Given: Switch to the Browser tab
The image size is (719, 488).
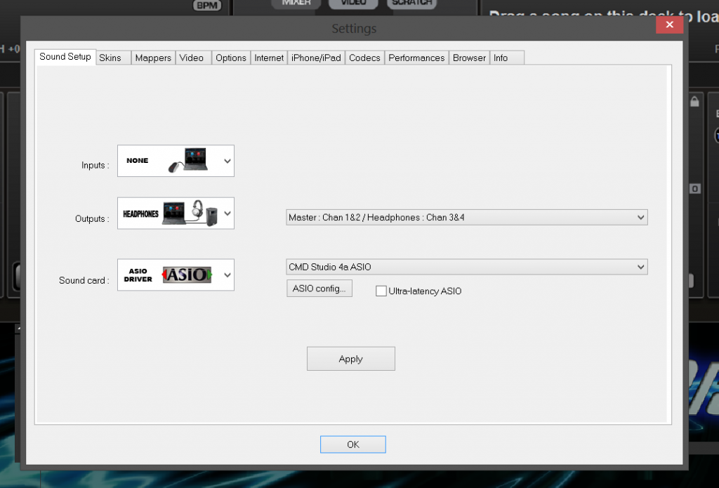Looking at the screenshot, I should coord(470,58).
